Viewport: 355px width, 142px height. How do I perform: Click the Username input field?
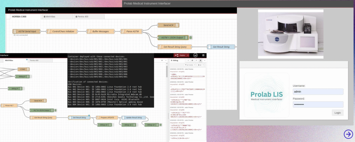tap(318, 91)
